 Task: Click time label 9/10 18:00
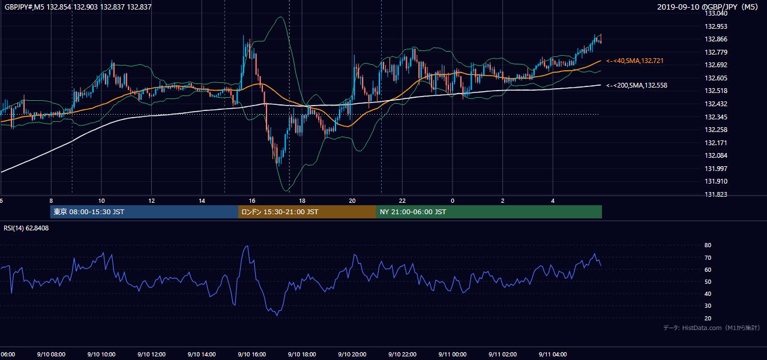pyautogui.click(x=302, y=355)
